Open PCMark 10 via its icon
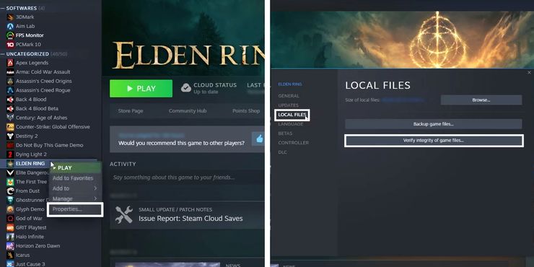This screenshot has height=267, width=534. coord(10,45)
